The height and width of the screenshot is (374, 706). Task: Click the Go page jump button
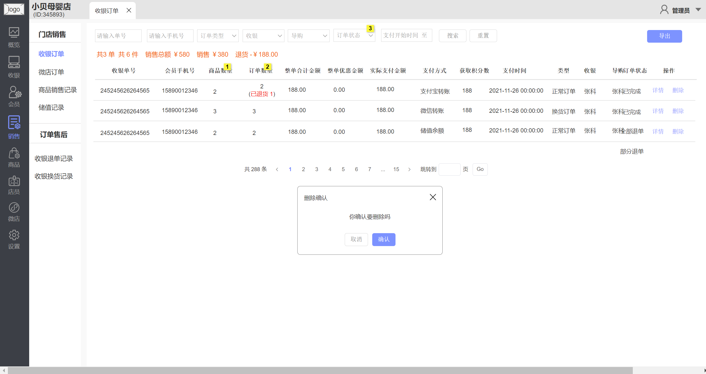(x=480, y=169)
